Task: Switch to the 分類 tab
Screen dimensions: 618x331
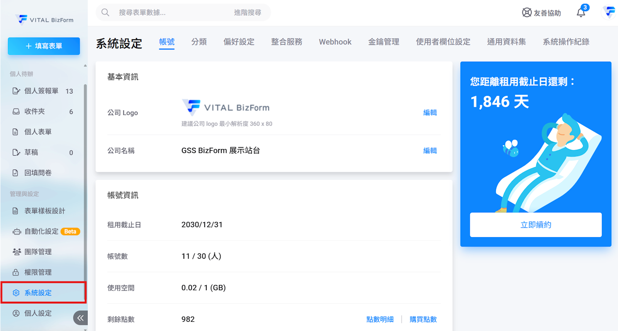Action: point(199,42)
